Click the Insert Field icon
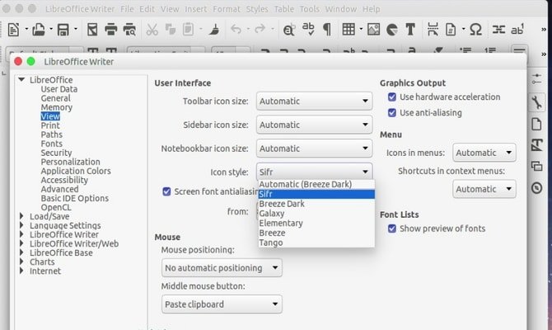 pyautogui.click(x=451, y=30)
